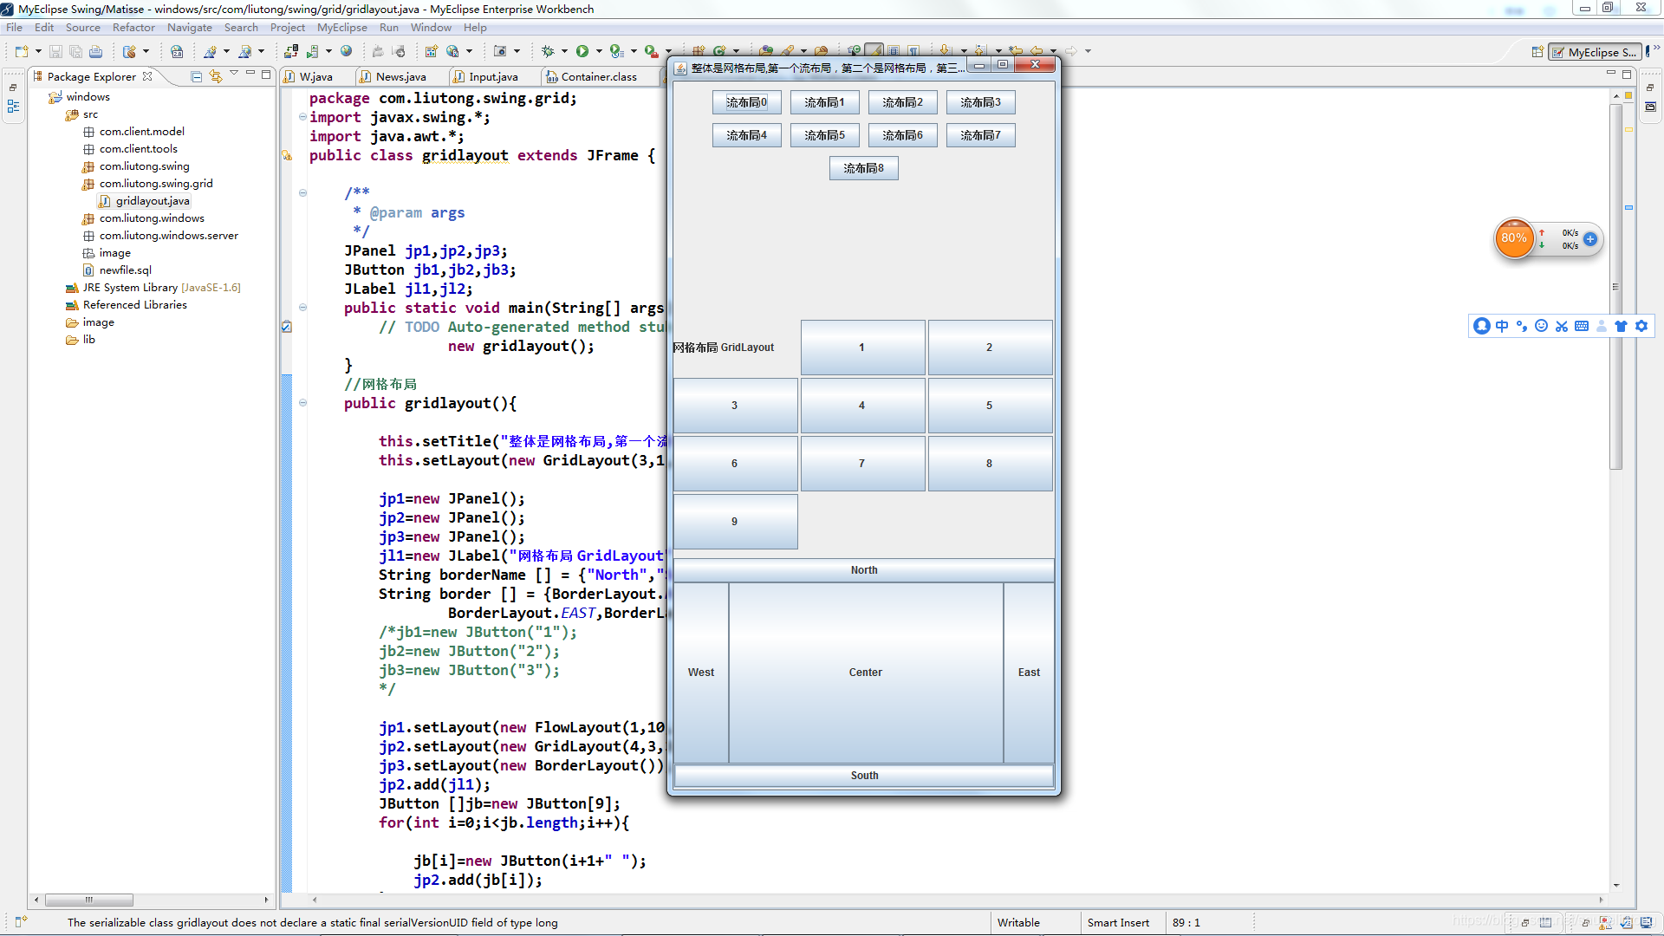The height and width of the screenshot is (936, 1664).
Task: Open Package Explorer view menu triangle
Action: 234,75
